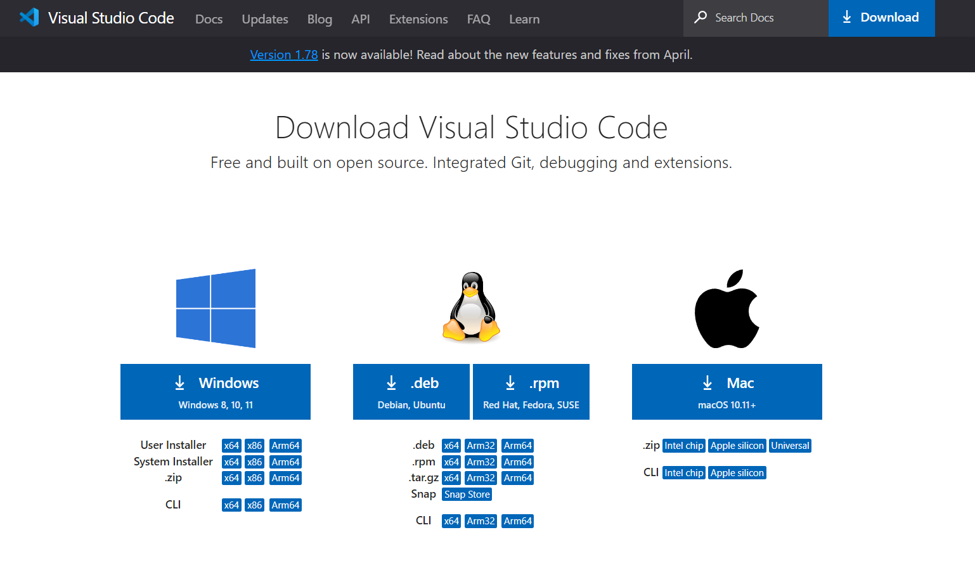Viewport: 975px width, 563px height.
Task: Go to the Blog page
Action: 320,19
